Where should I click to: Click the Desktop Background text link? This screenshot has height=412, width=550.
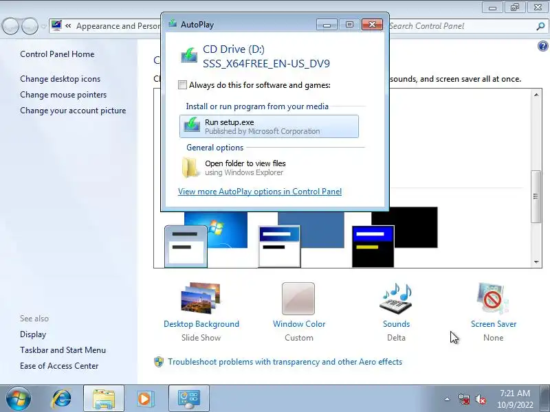pos(201,324)
